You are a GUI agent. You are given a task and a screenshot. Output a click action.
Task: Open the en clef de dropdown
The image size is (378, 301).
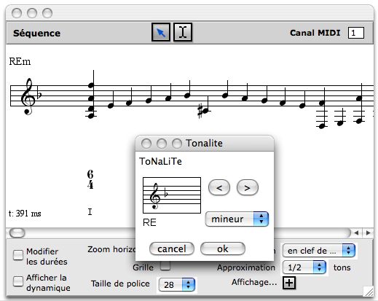pyautogui.click(x=319, y=251)
